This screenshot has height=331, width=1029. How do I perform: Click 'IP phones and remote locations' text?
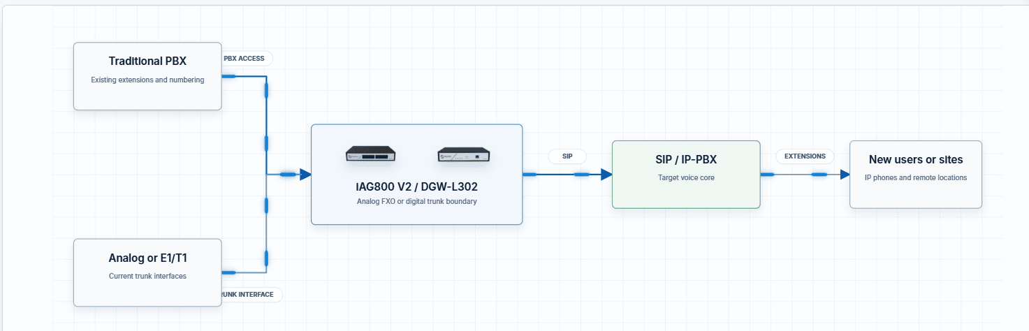916,177
